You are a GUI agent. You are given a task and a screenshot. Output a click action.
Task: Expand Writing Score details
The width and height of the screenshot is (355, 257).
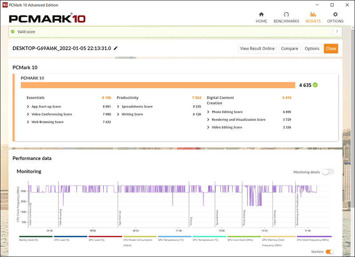point(118,114)
